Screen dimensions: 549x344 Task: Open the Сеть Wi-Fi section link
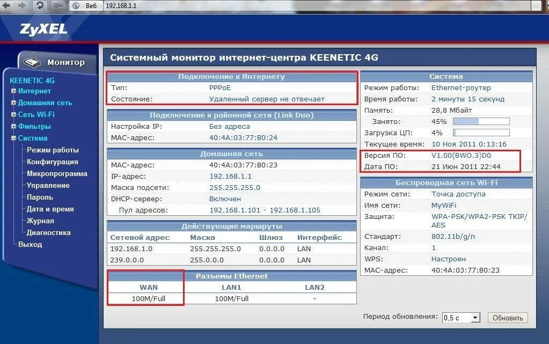point(36,114)
